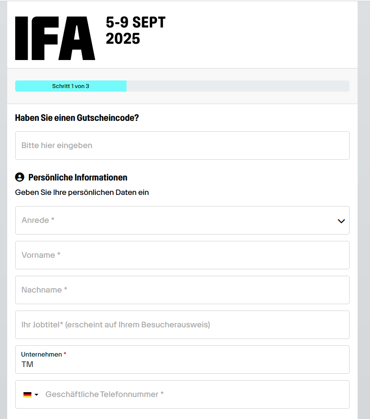This screenshot has width=370, height=419.
Task: Click the gray unfilled part of progress bar
Action: pyautogui.click(x=238, y=86)
